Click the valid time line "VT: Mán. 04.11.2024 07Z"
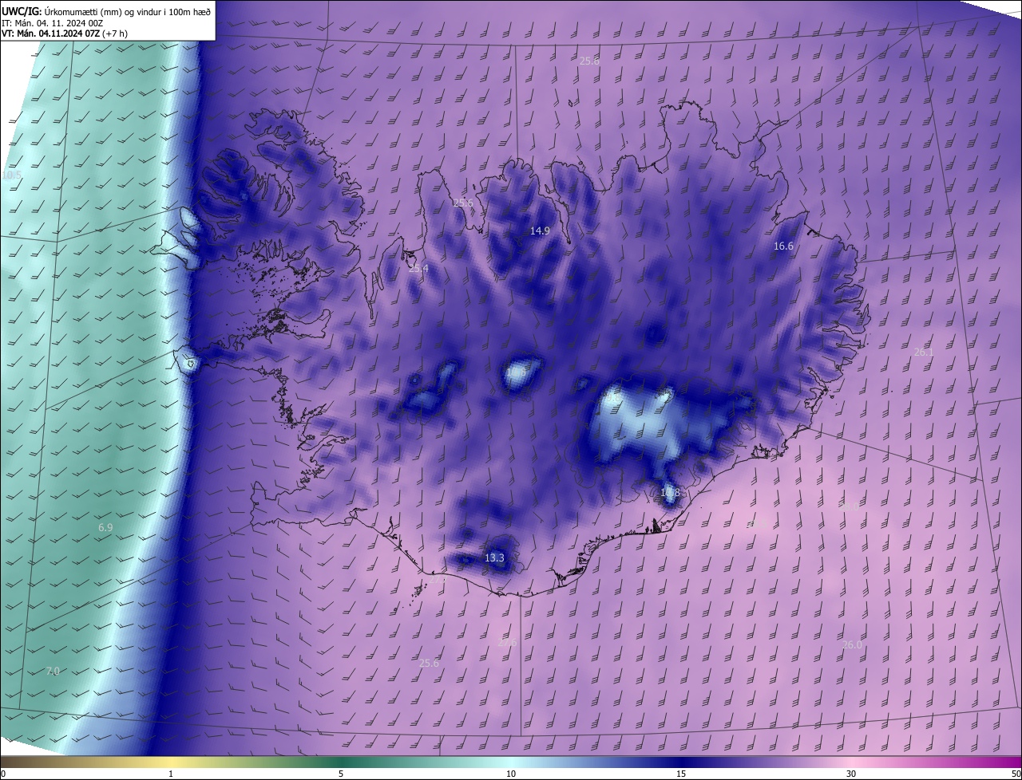The image size is (1022, 780). (51, 33)
